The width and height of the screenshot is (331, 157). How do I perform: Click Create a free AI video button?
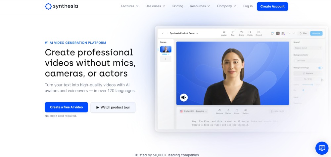66,107
